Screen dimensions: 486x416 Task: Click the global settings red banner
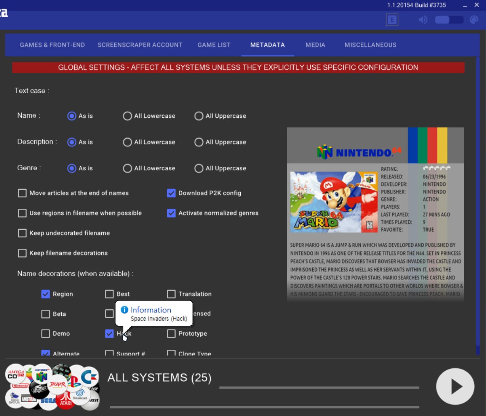click(238, 67)
